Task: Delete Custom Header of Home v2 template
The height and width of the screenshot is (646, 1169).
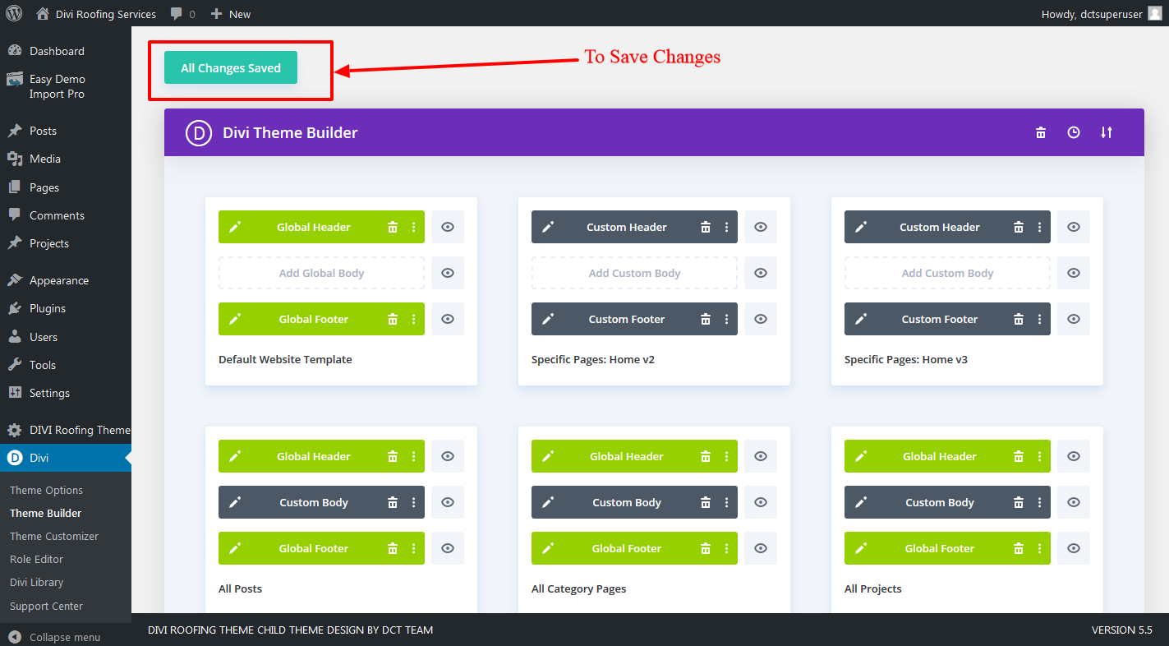Action: click(x=706, y=227)
